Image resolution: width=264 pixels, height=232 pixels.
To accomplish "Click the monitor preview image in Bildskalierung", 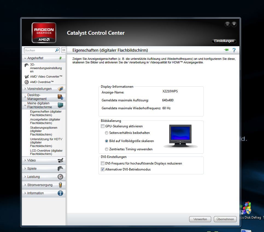I will (x=180, y=136).
